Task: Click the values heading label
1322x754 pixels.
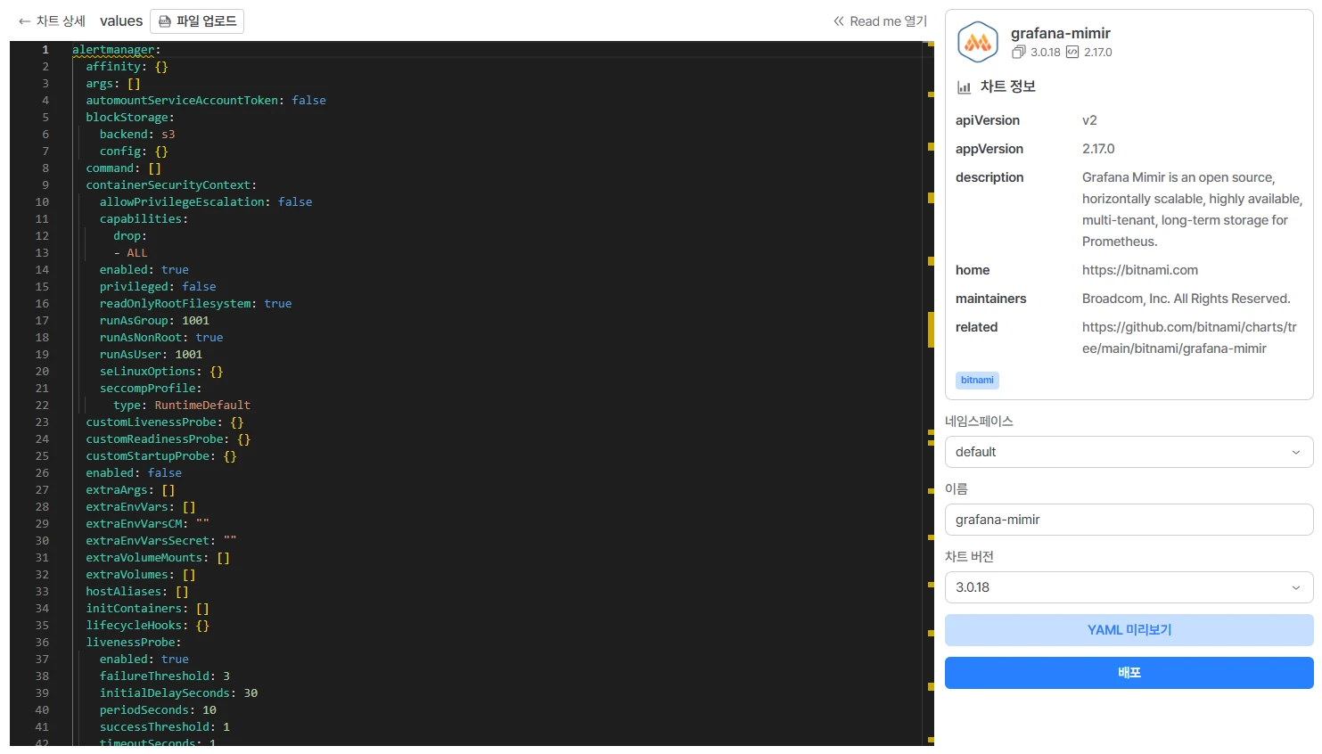Action: [x=121, y=20]
